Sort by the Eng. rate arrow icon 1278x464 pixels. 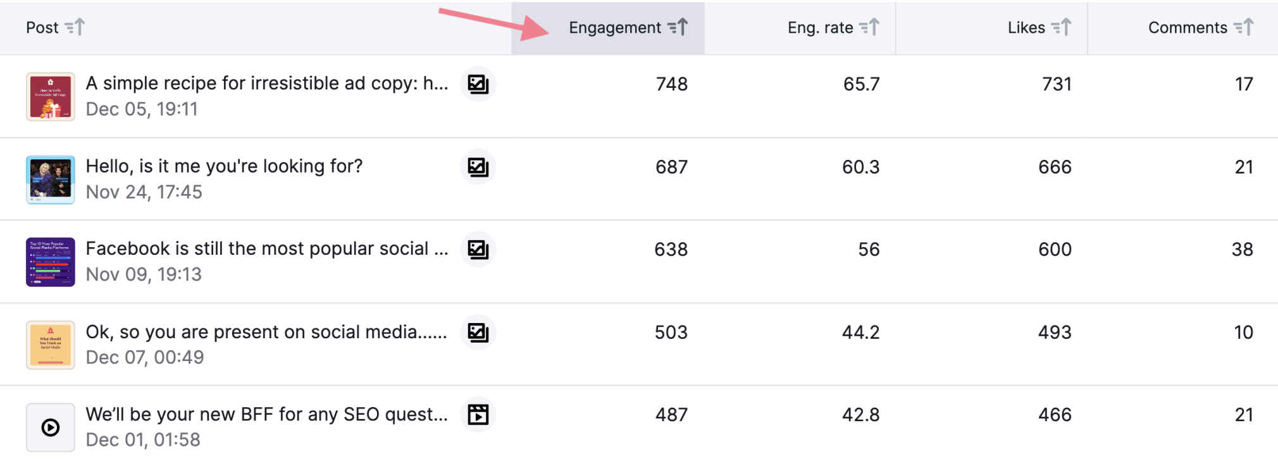[x=869, y=27]
